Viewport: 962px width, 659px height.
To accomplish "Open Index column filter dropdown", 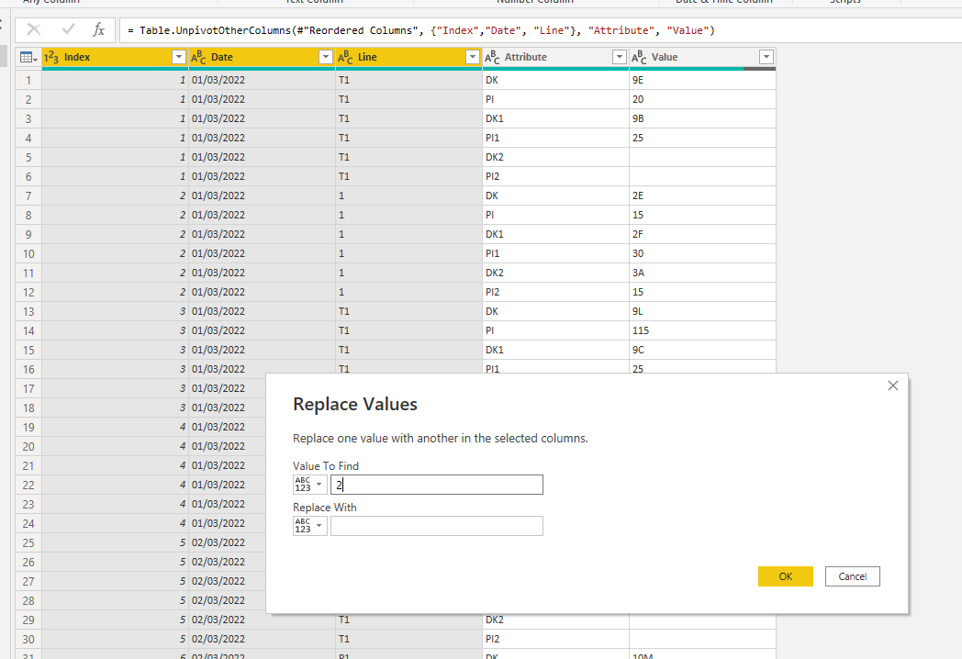I will coord(178,57).
